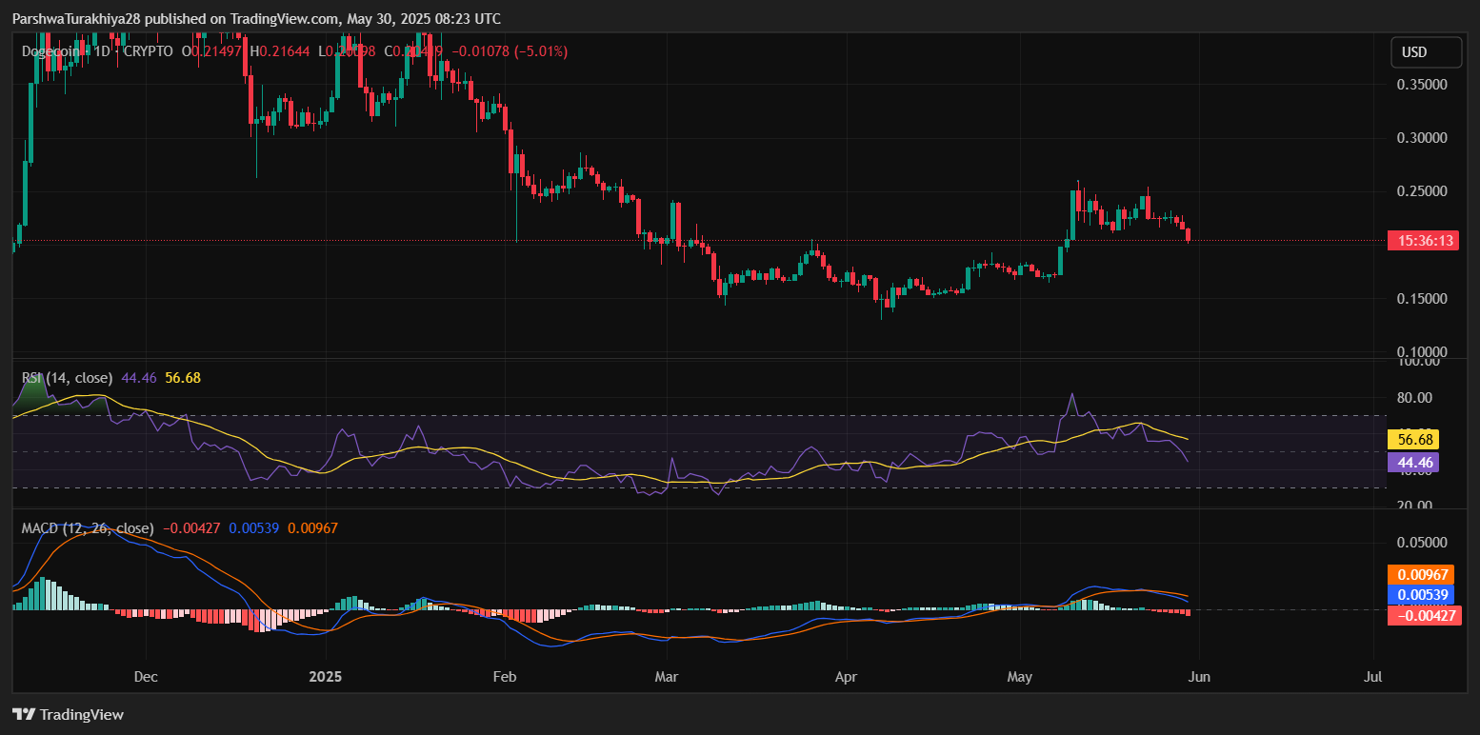Click the 2025 marker on time axis
The height and width of the screenshot is (735, 1480).
326,677
